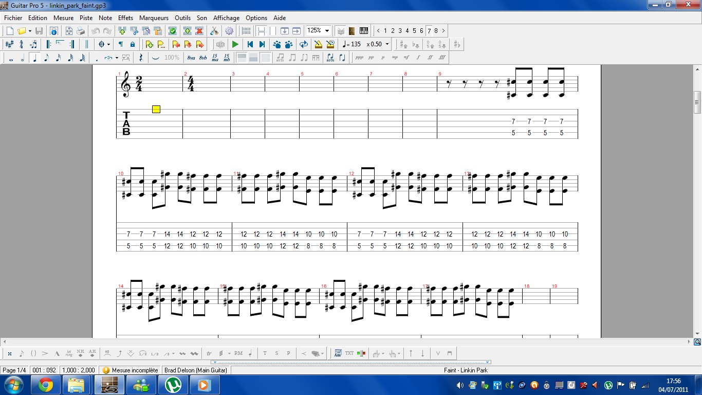Screen dimensions: 702x395
Task: Select fortississimo fff dynamic
Action: coord(442,58)
